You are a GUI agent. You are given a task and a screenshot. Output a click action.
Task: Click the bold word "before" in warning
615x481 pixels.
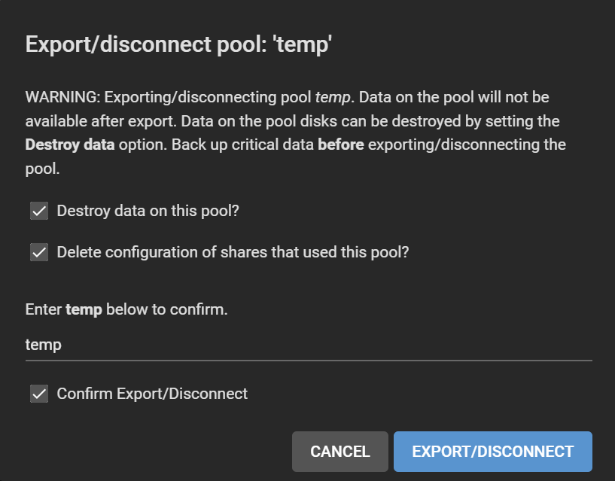[x=341, y=145]
